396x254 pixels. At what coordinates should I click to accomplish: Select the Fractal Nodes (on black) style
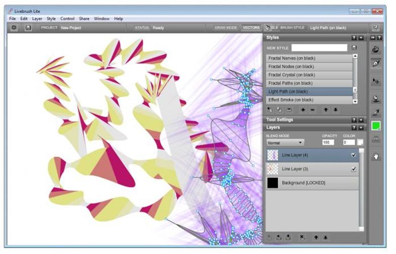pyautogui.click(x=309, y=67)
